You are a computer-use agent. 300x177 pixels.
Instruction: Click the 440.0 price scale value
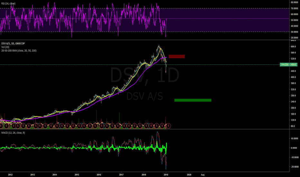pyautogui.click(x=293, y=71)
